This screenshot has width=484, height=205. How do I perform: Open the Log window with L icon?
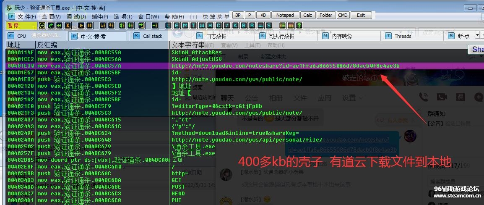point(169,26)
